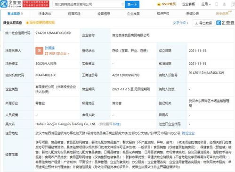Switch to the 经营信息 tab

point(104,14)
